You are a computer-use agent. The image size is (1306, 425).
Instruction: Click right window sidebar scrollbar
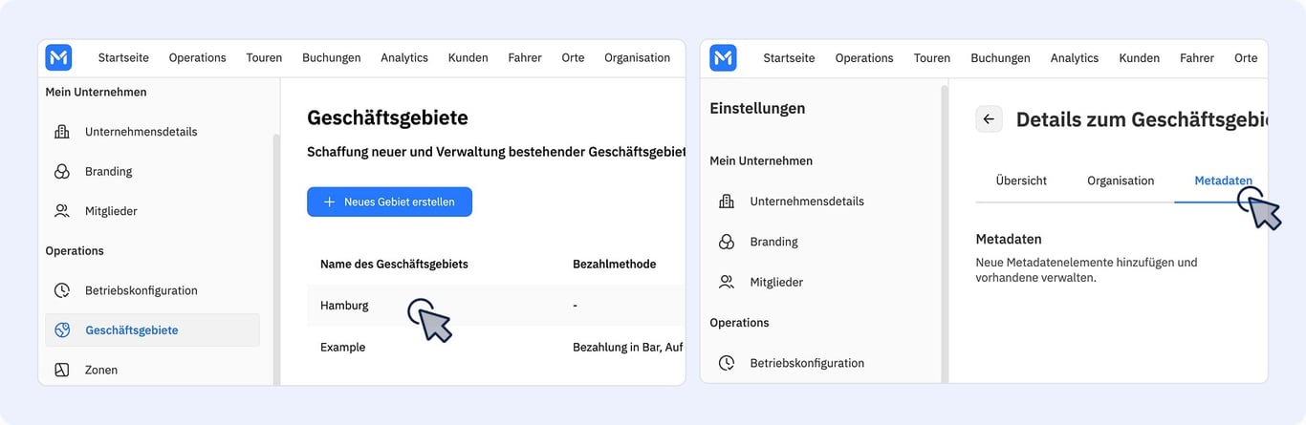tap(945, 234)
